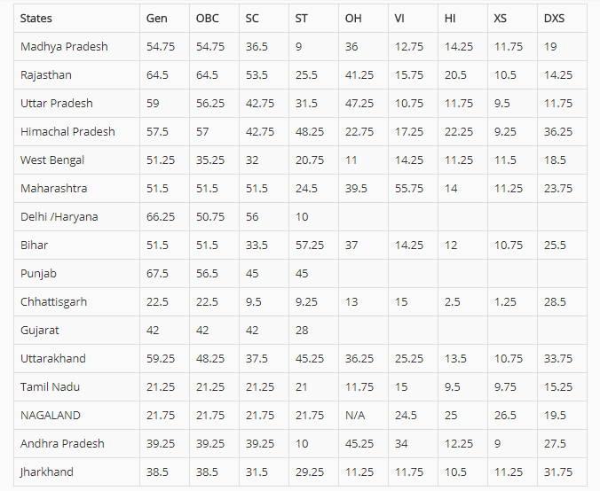Select Jharkhand DXS value 31.75

558,472
